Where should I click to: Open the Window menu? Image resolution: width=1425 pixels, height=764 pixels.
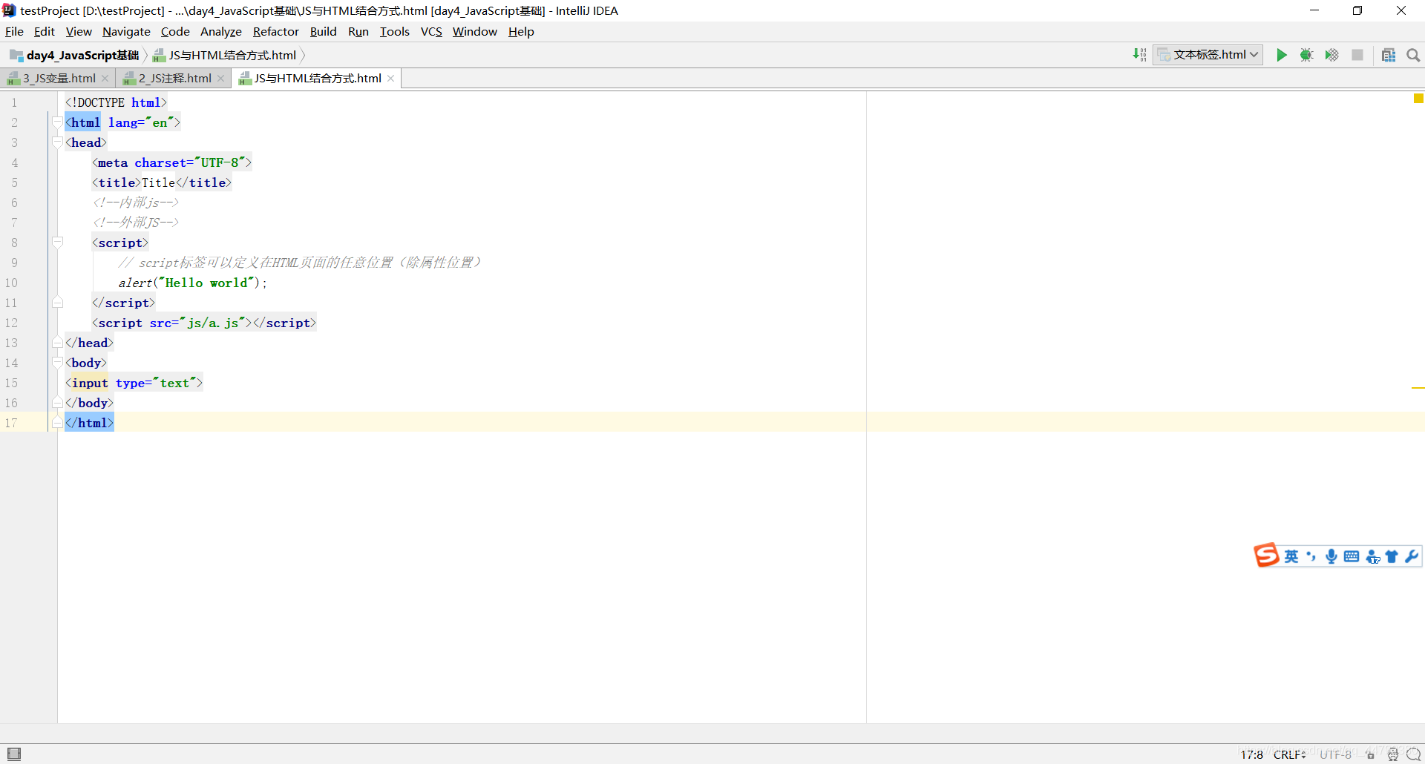click(475, 31)
